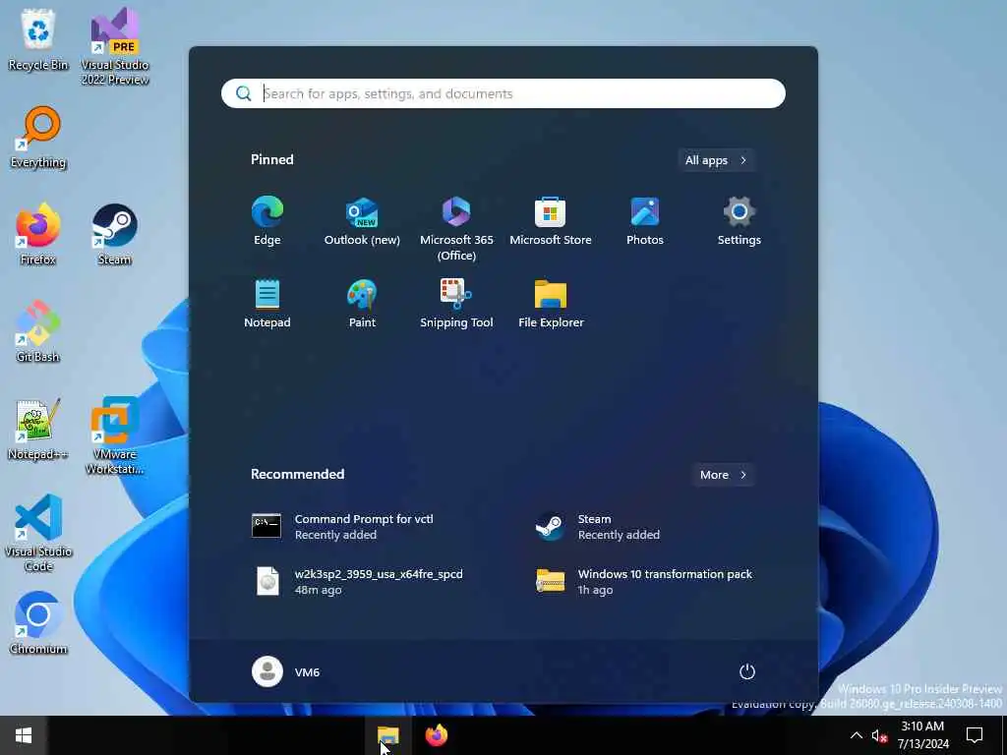This screenshot has height=755, width=1007.
Task: Open Microsoft Store pinned app
Action: [x=551, y=221]
